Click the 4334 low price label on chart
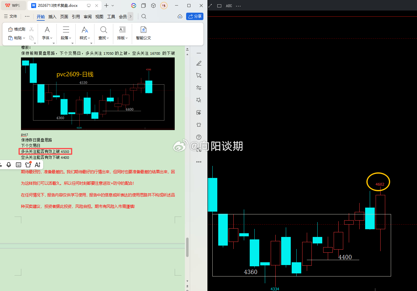This screenshot has height=291, width=417. (275, 289)
